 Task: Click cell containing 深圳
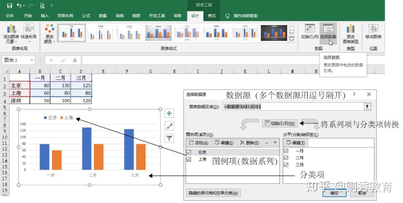[x=20, y=100]
